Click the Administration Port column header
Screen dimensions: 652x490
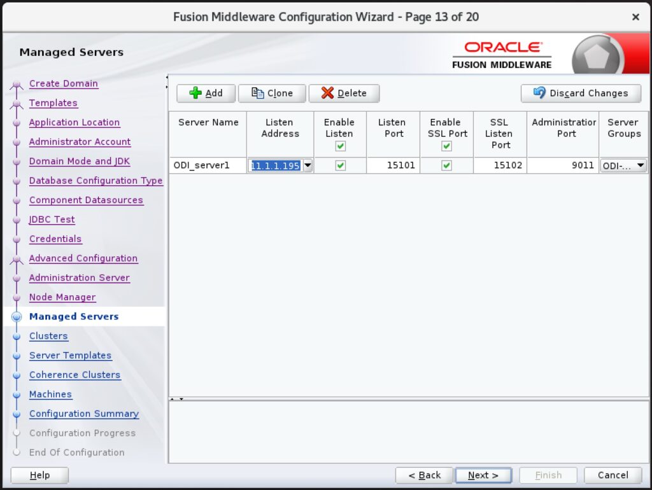(563, 134)
